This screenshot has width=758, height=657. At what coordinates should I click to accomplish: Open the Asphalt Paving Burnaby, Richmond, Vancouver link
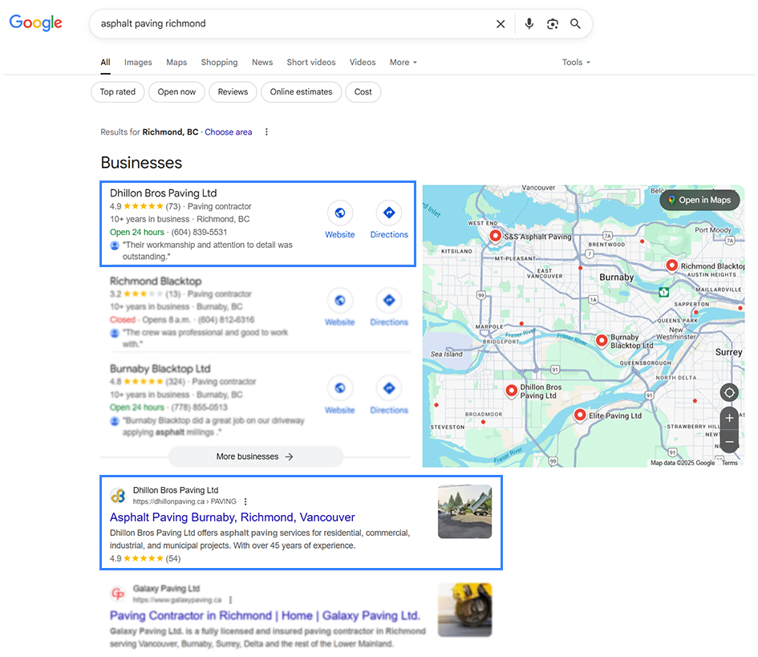232,517
